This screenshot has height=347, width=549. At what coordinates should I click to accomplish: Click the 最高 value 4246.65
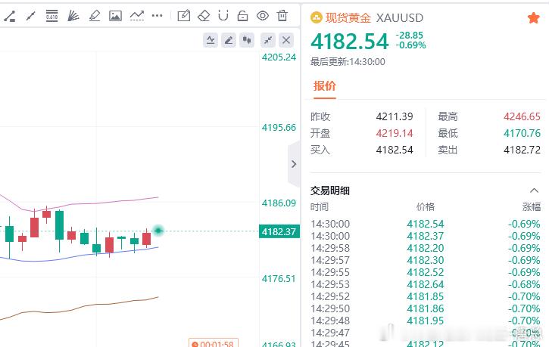522,116
